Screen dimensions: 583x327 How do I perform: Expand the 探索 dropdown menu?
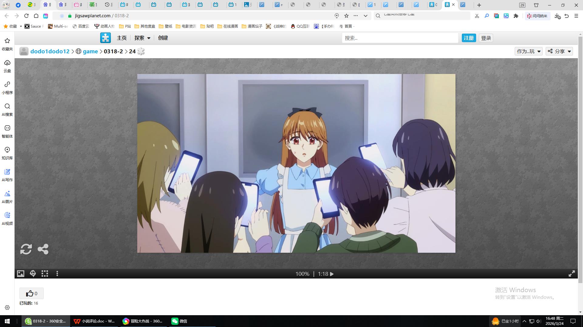tap(142, 38)
